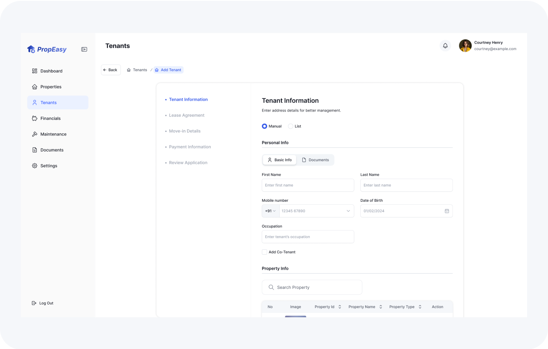Screen dimensions: 548x349
Task: Open Maintenance in the sidebar
Action: coord(58,134)
